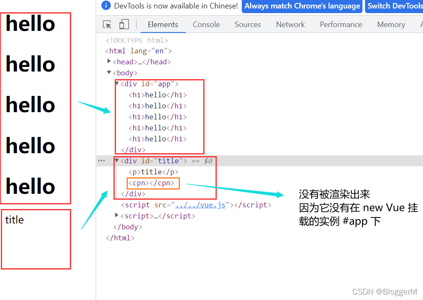
Task: Click the blue info icon in notification bar
Action: click(106, 6)
